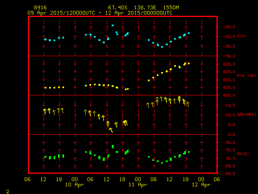Click the lowest yellow wind arrow
258x194 pixels.
pos(110,130)
